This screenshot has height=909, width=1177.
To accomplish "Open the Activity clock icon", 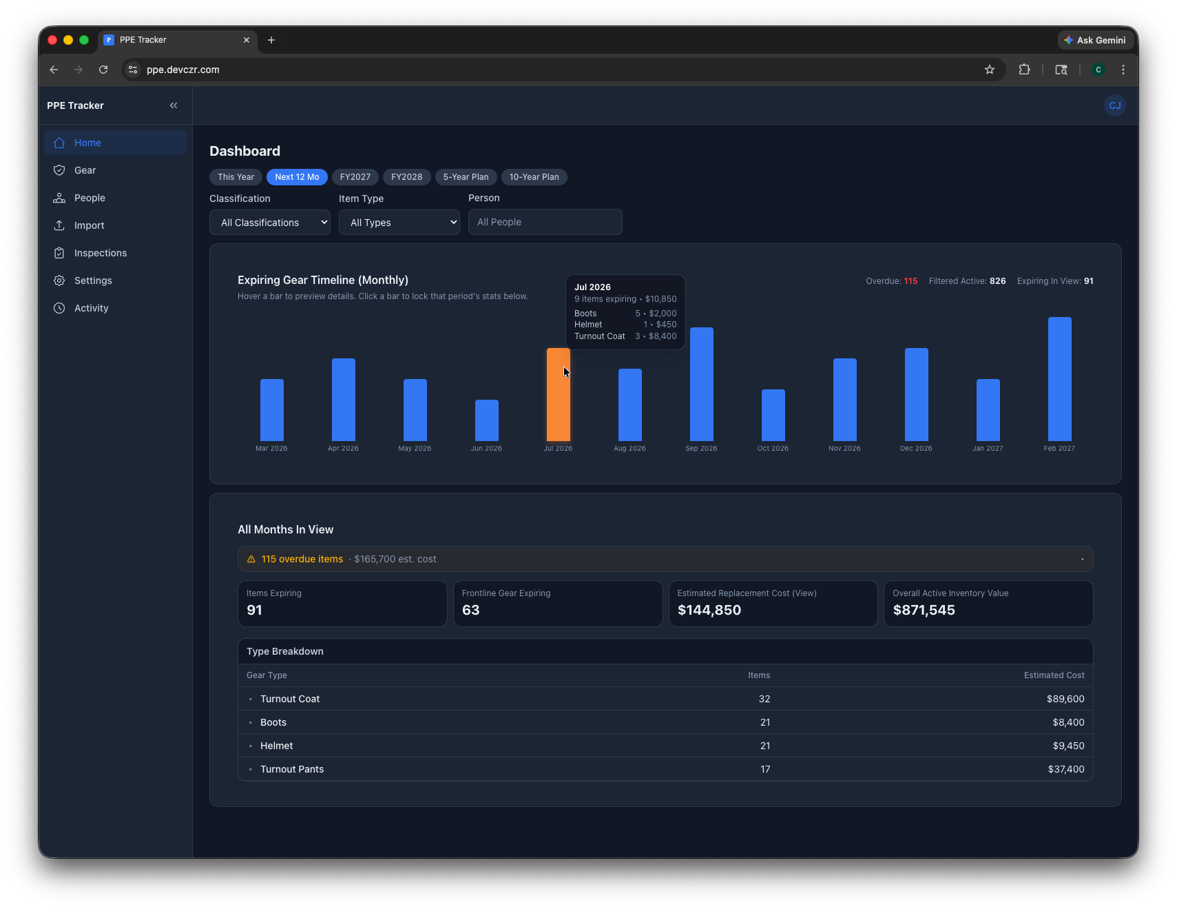I will (60, 308).
